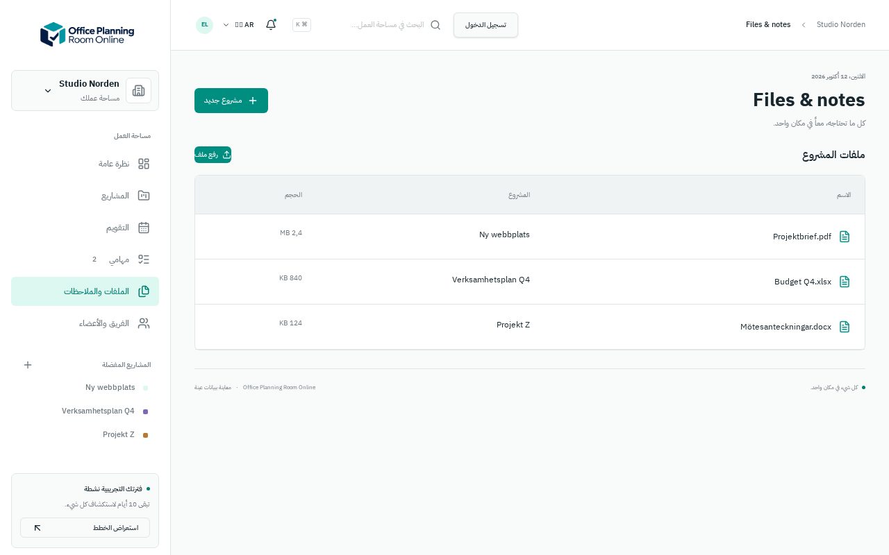Click the رفع ملف upload button
889x555 pixels.
213,155
